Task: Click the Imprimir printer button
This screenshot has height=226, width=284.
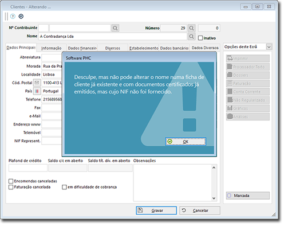Action: (248, 59)
